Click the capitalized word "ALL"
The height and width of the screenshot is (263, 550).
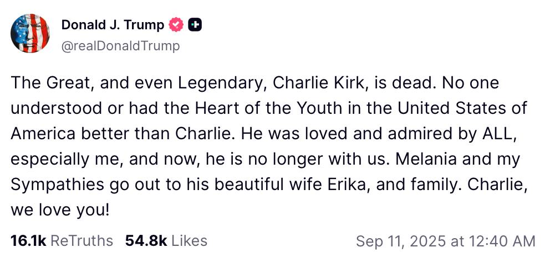click(x=497, y=134)
